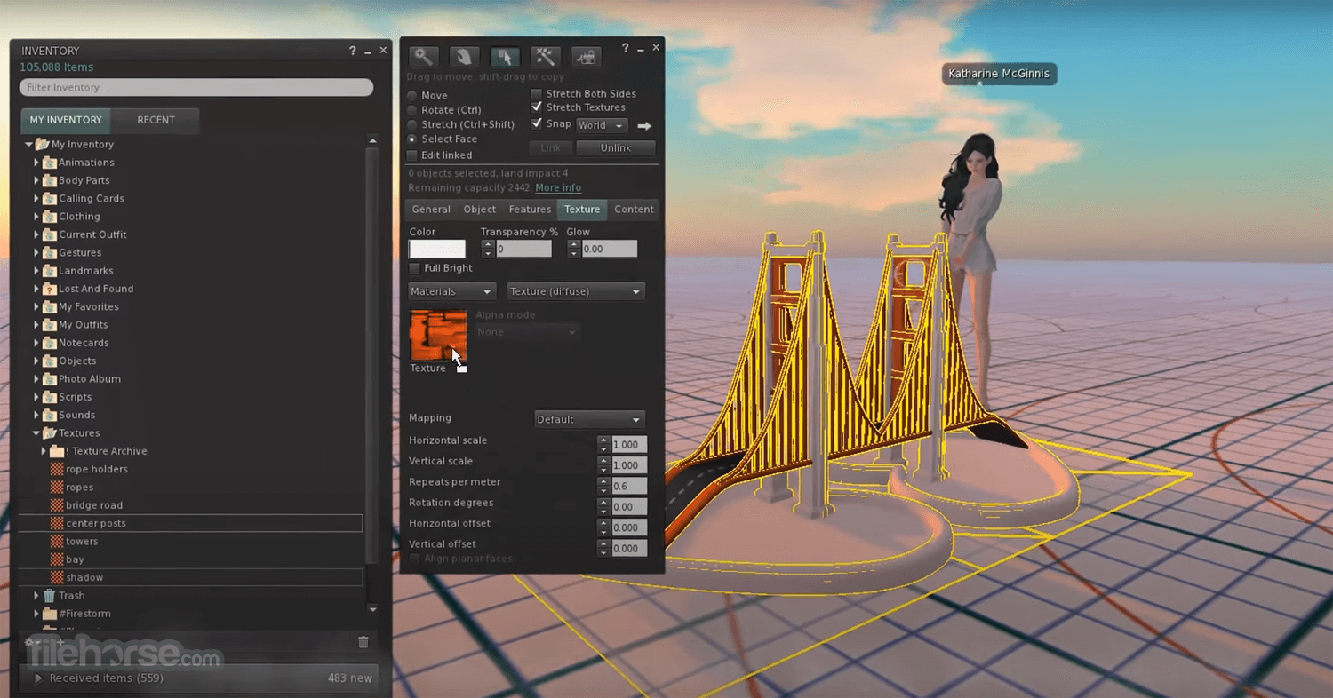Click the bridge road texture icon
Image resolution: width=1333 pixels, height=698 pixels.
click(x=57, y=505)
